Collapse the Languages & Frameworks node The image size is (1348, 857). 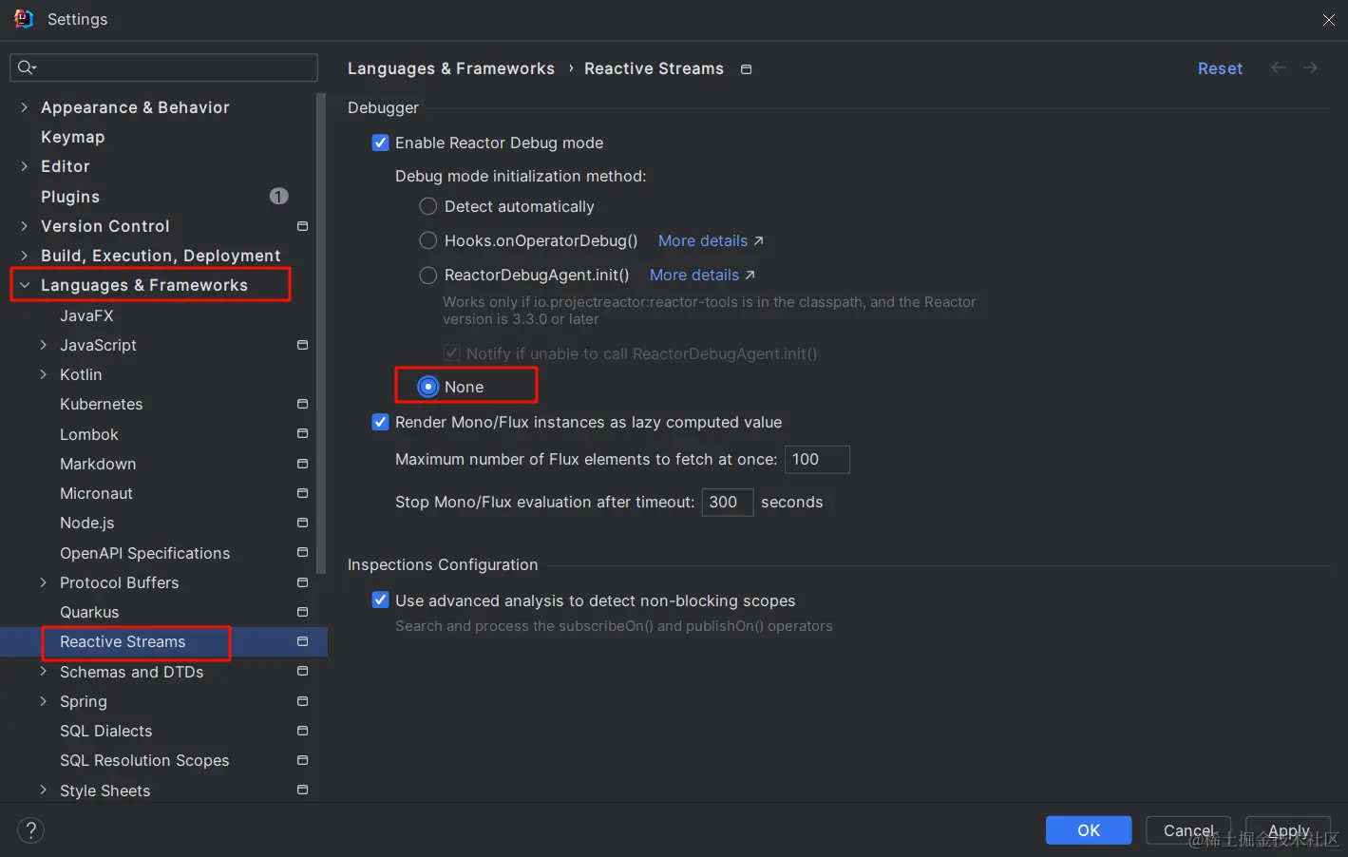24,285
